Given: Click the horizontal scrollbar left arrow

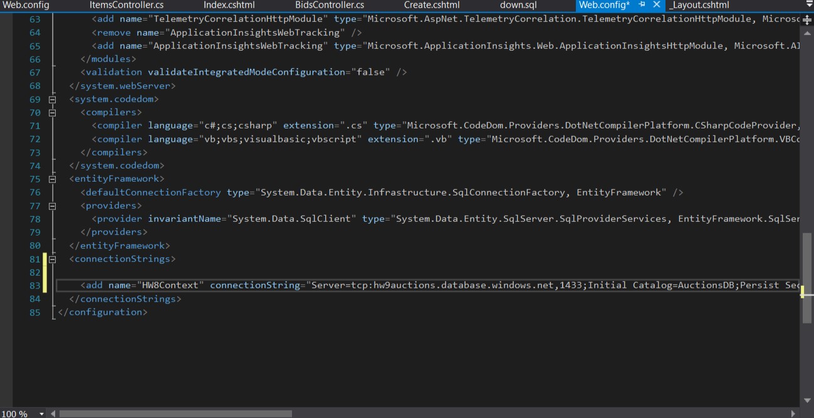Looking at the screenshot, I should [x=53, y=414].
